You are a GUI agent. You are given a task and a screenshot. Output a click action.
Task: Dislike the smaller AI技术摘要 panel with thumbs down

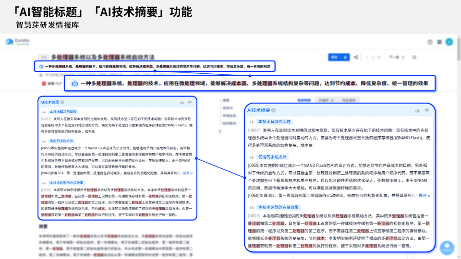pyautogui.click(x=190, y=103)
